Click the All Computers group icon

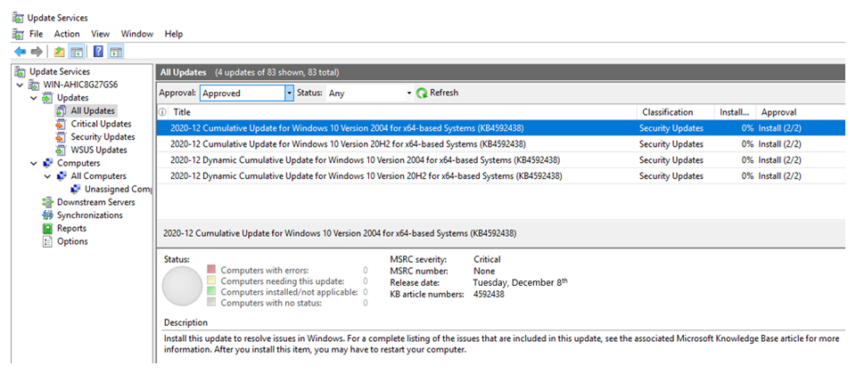coord(62,176)
